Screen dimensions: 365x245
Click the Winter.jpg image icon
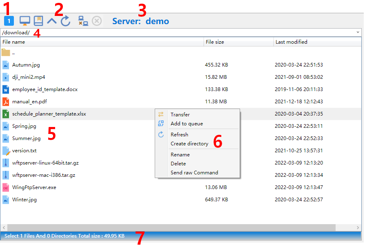[x=6, y=200]
